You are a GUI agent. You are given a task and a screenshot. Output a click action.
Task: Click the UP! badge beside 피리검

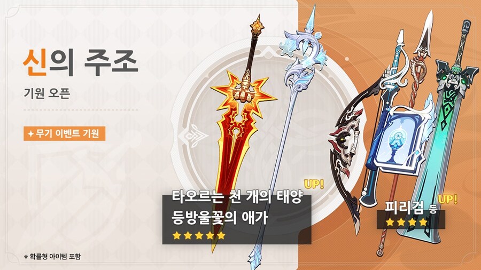click(447, 199)
